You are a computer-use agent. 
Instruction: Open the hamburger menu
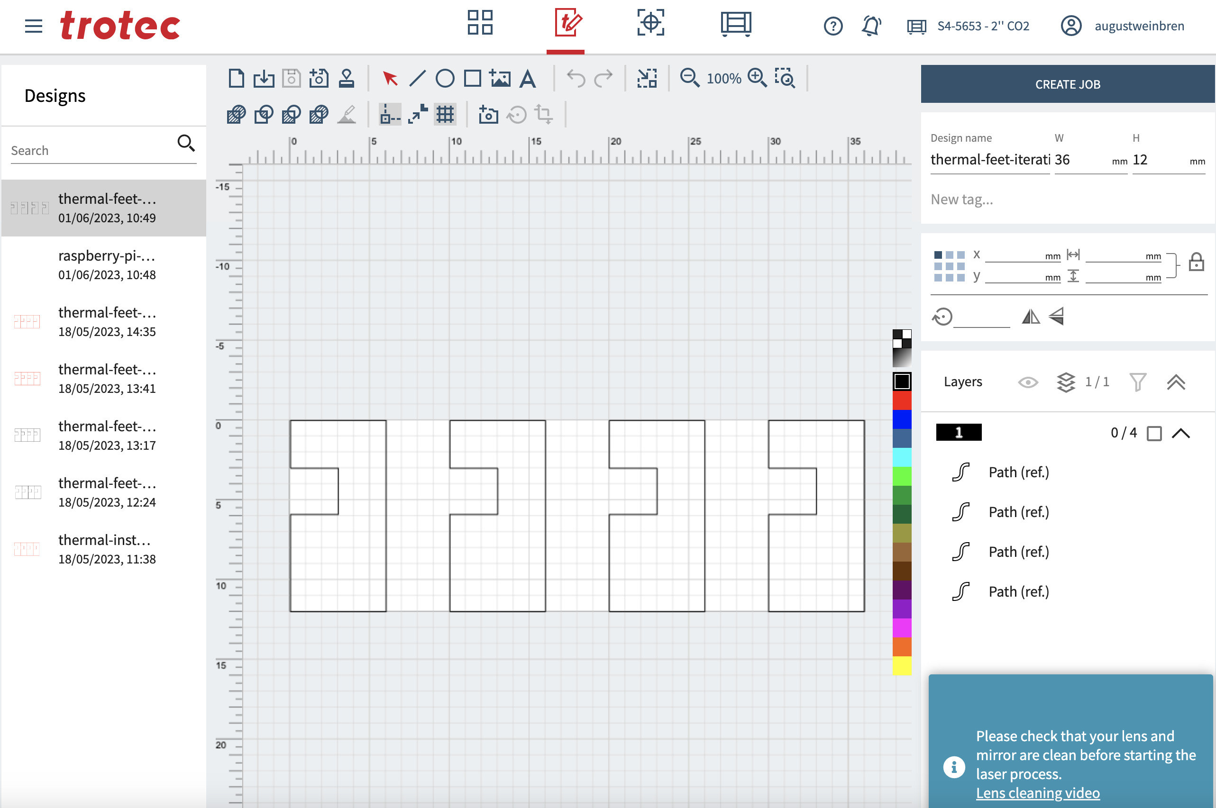coord(33,26)
